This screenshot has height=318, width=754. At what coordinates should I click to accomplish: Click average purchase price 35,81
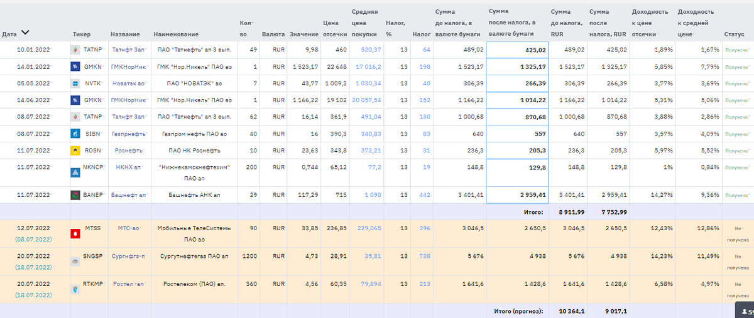pyautogui.click(x=373, y=255)
